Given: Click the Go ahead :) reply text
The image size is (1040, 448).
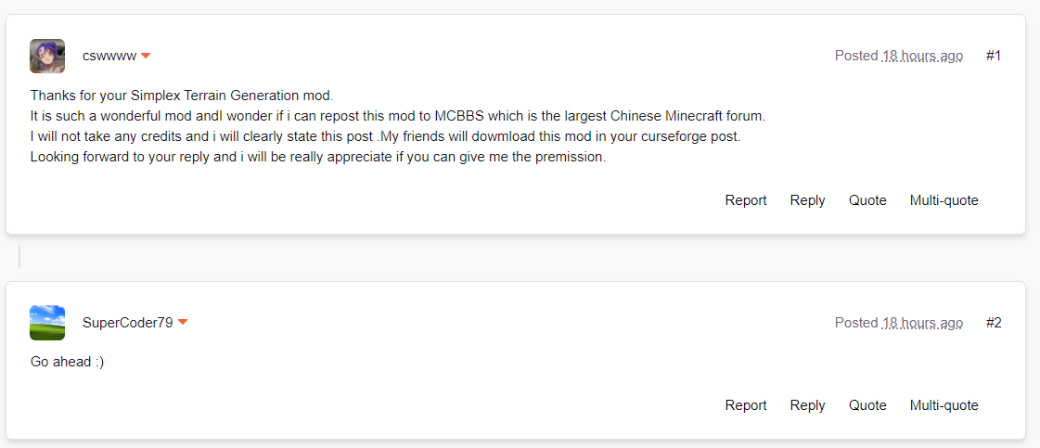Looking at the screenshot, I should [67, 362].
